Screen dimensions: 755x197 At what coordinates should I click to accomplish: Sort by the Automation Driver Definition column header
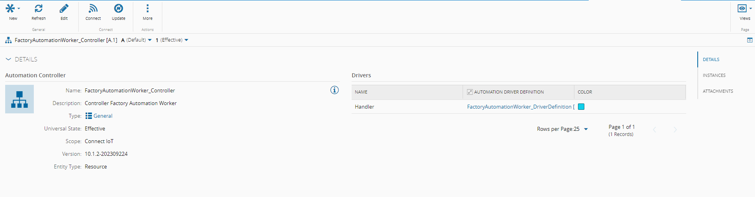tap(509, 92)
